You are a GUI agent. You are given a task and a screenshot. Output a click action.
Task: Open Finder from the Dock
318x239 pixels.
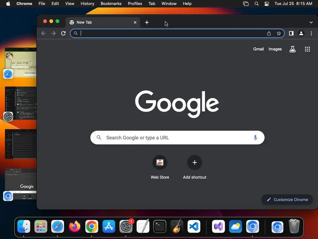[x=24, y=227]
